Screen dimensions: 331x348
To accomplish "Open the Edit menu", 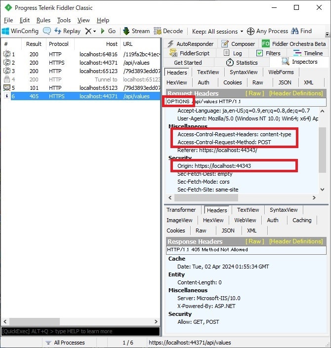I will coord(24,20).
